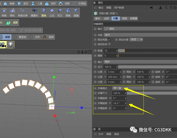This screenshot has width=177, height=138.
Task: Add a 宝石 platonic object
Action: click(x=23, y=4)
